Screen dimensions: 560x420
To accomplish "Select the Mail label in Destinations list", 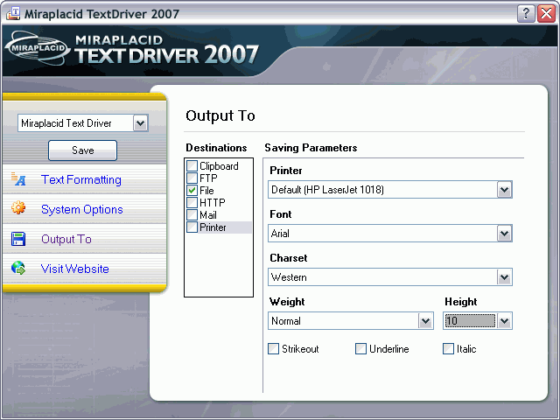I will 208,215.
